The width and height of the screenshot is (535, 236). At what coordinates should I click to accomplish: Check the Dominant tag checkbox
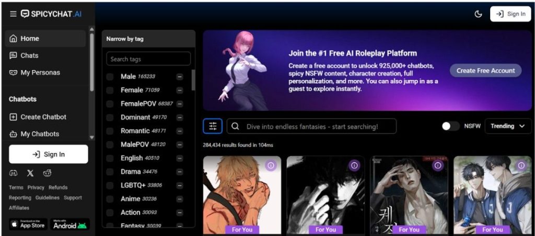[x=110, y=117]
